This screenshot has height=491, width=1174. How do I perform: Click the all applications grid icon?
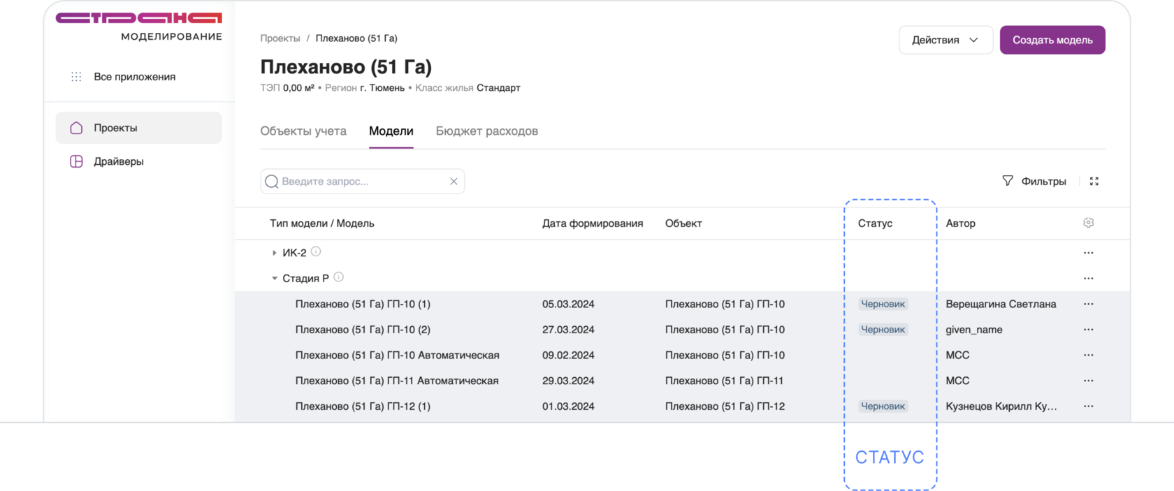(x=76, y=77)
